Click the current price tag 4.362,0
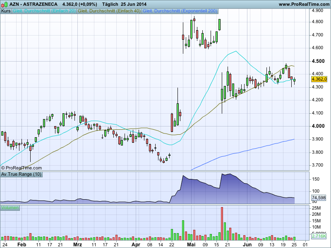 point(319,79)
